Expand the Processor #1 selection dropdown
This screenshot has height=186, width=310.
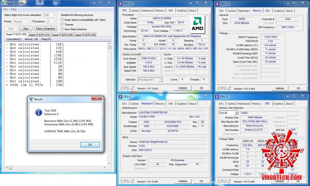[161, 80]
